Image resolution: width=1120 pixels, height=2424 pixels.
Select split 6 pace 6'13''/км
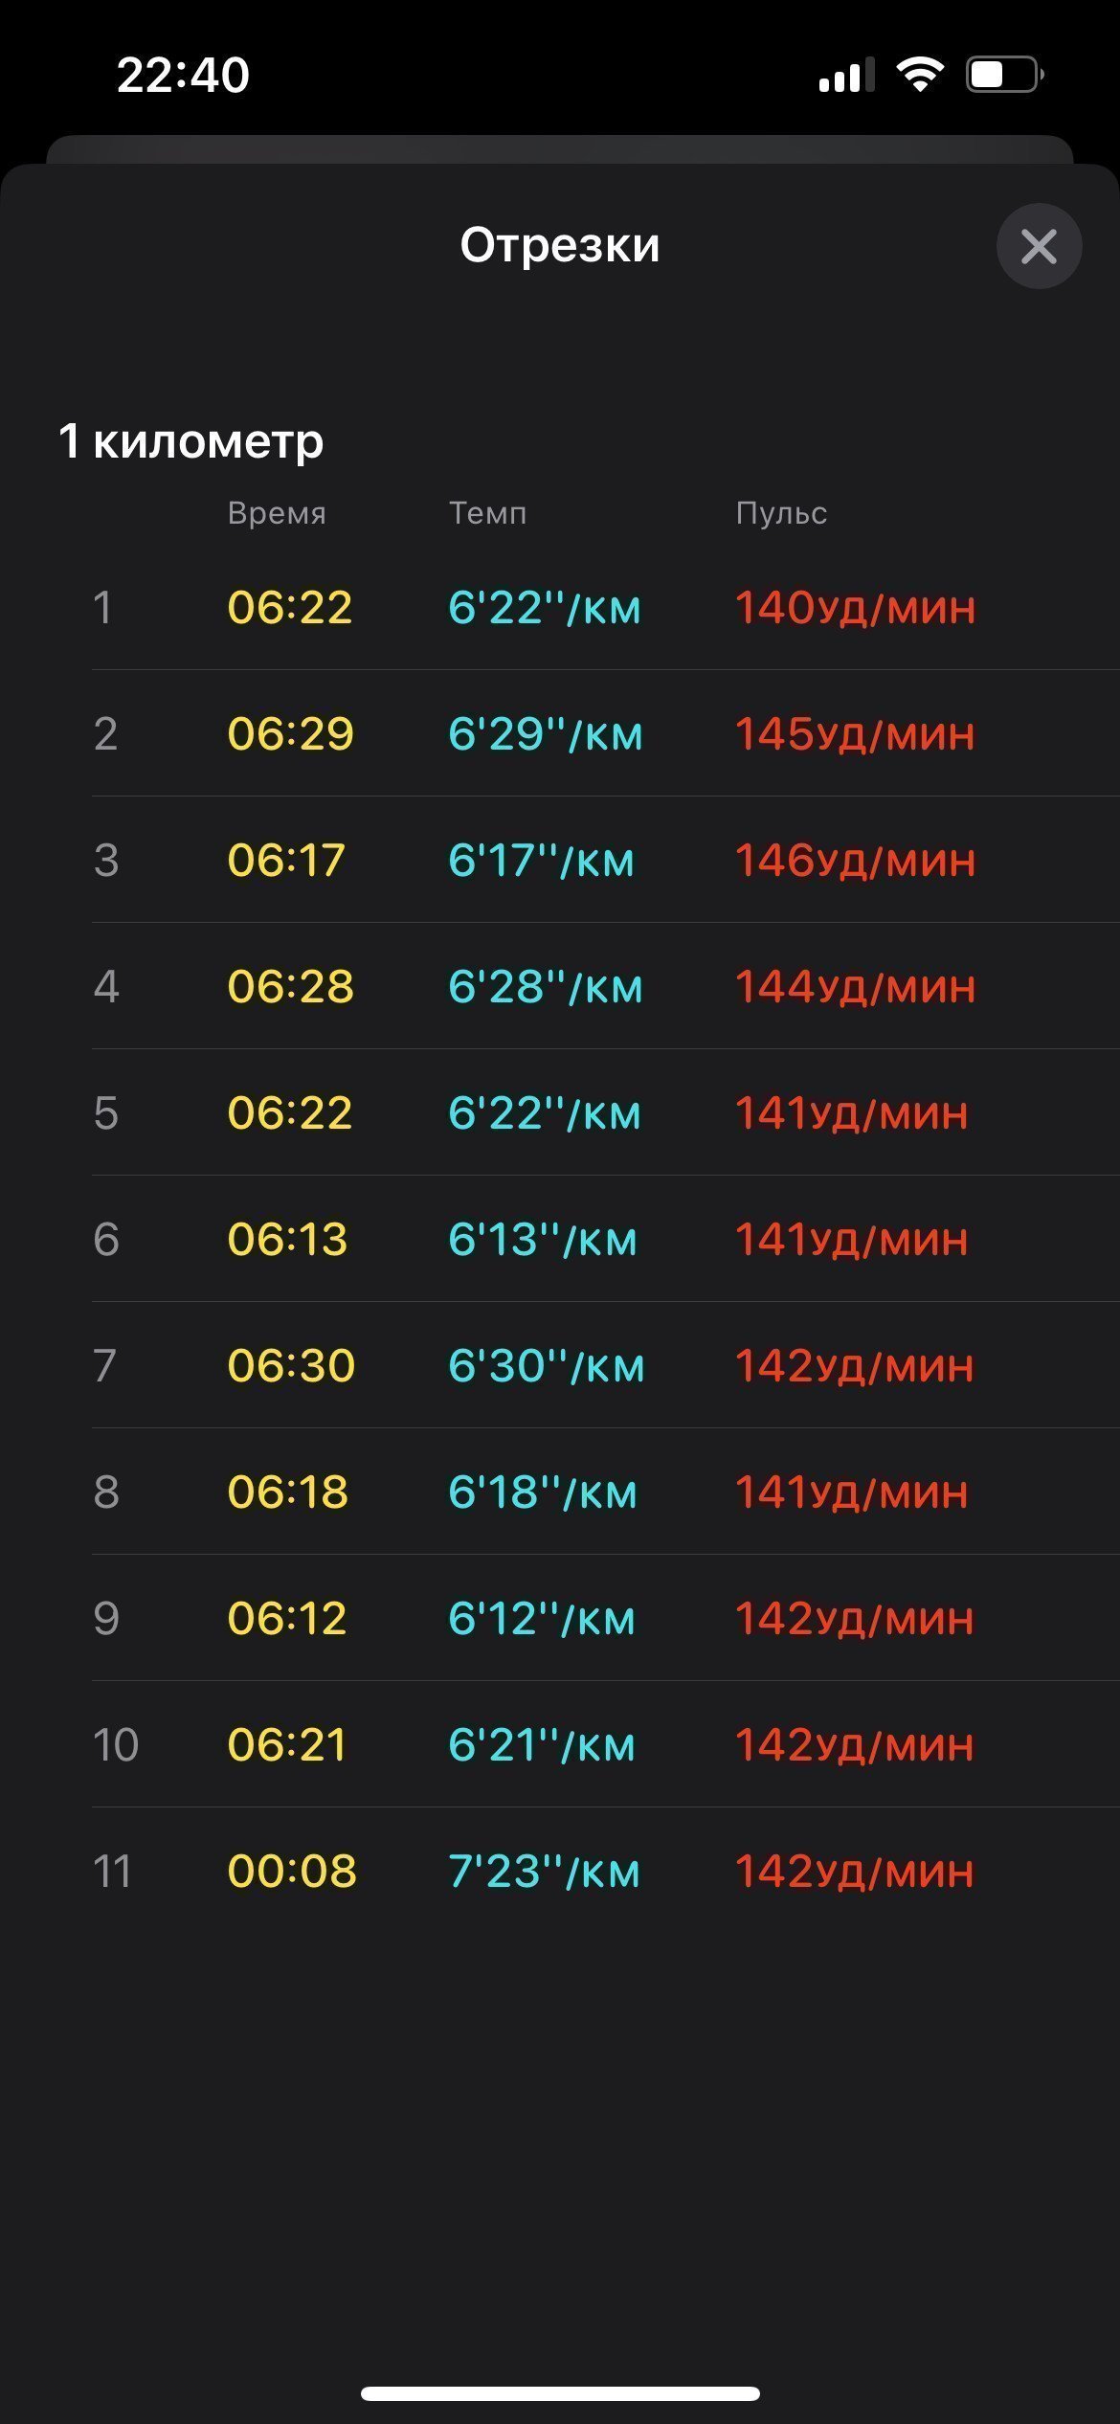pyautogui.click(x=543, y=1239)
